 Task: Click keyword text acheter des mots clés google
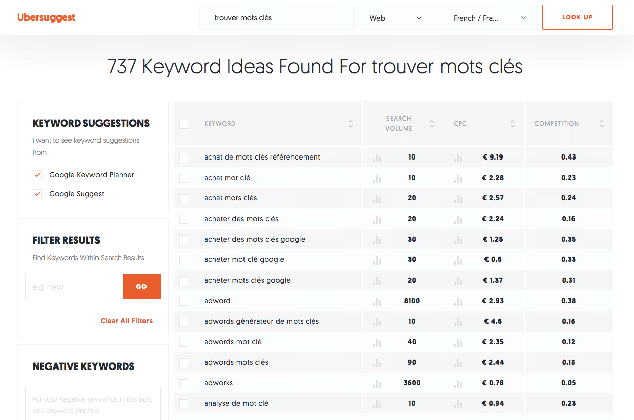255,239
